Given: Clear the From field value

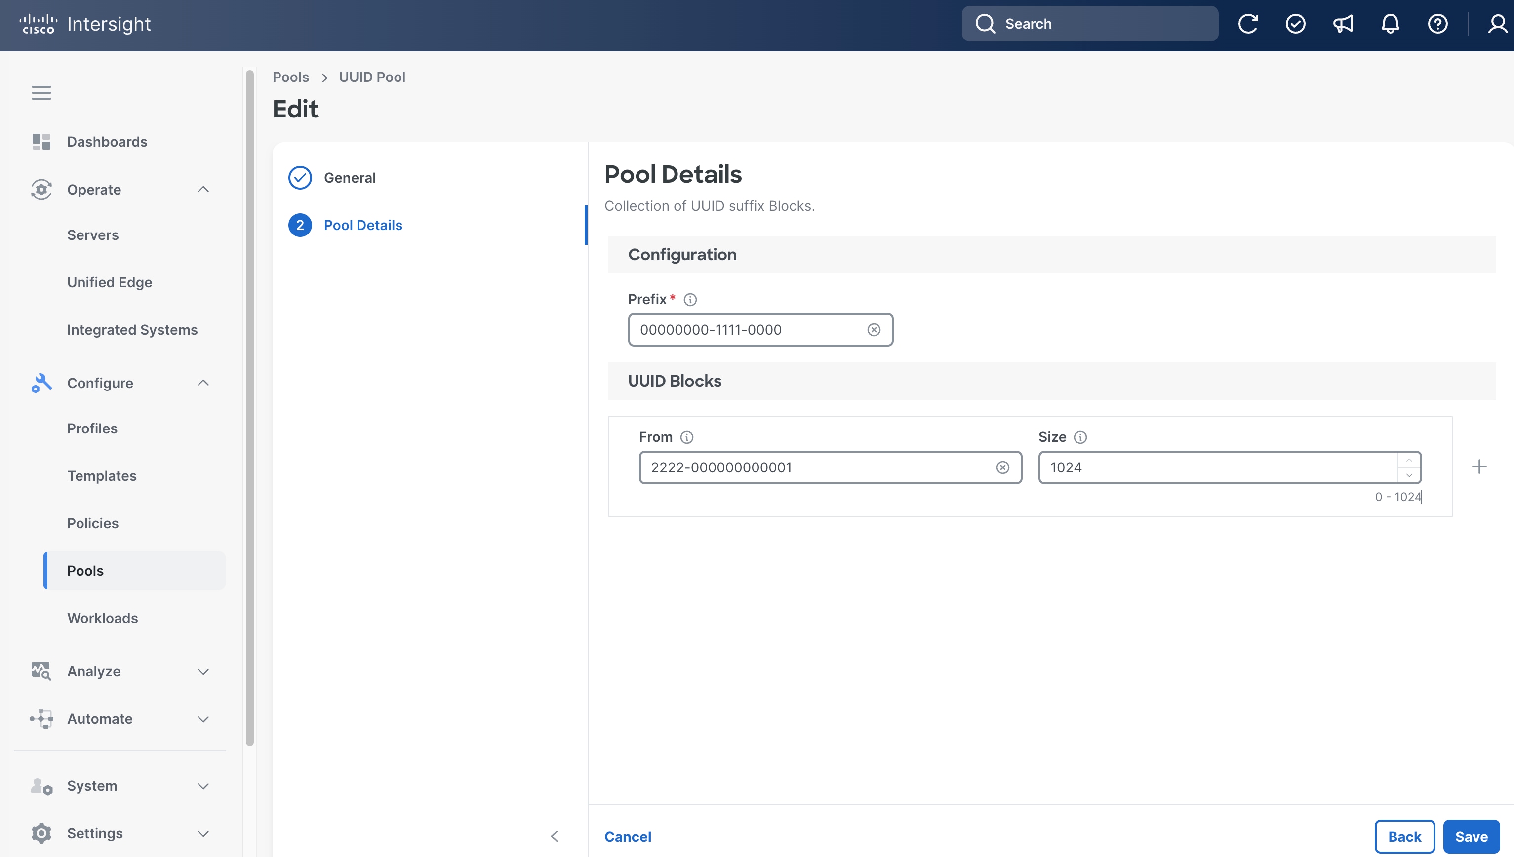Looking at the screenshot, I should click(x=1002, y=467).
